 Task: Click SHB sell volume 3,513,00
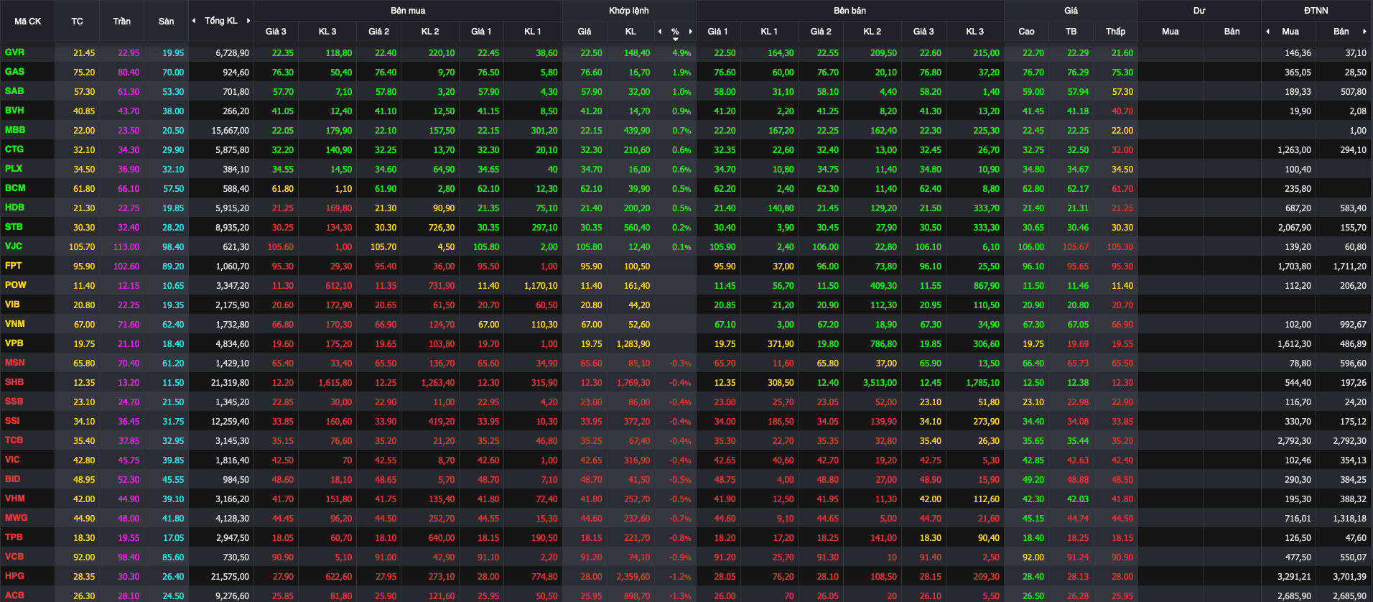880,383
